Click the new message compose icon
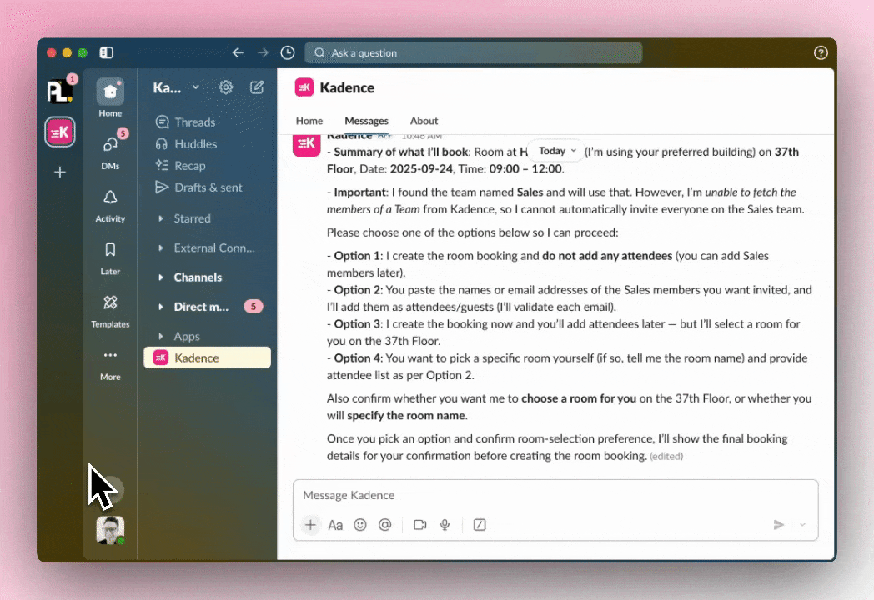874x600 pixels. point(257,87)
